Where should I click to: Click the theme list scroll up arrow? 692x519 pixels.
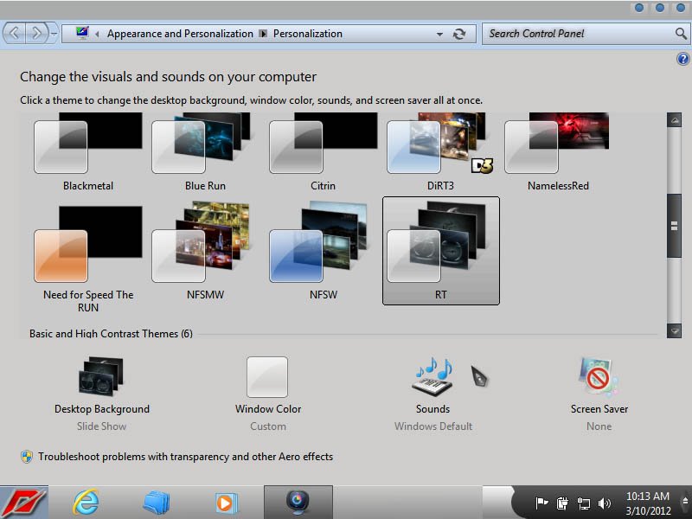[675, 120]
